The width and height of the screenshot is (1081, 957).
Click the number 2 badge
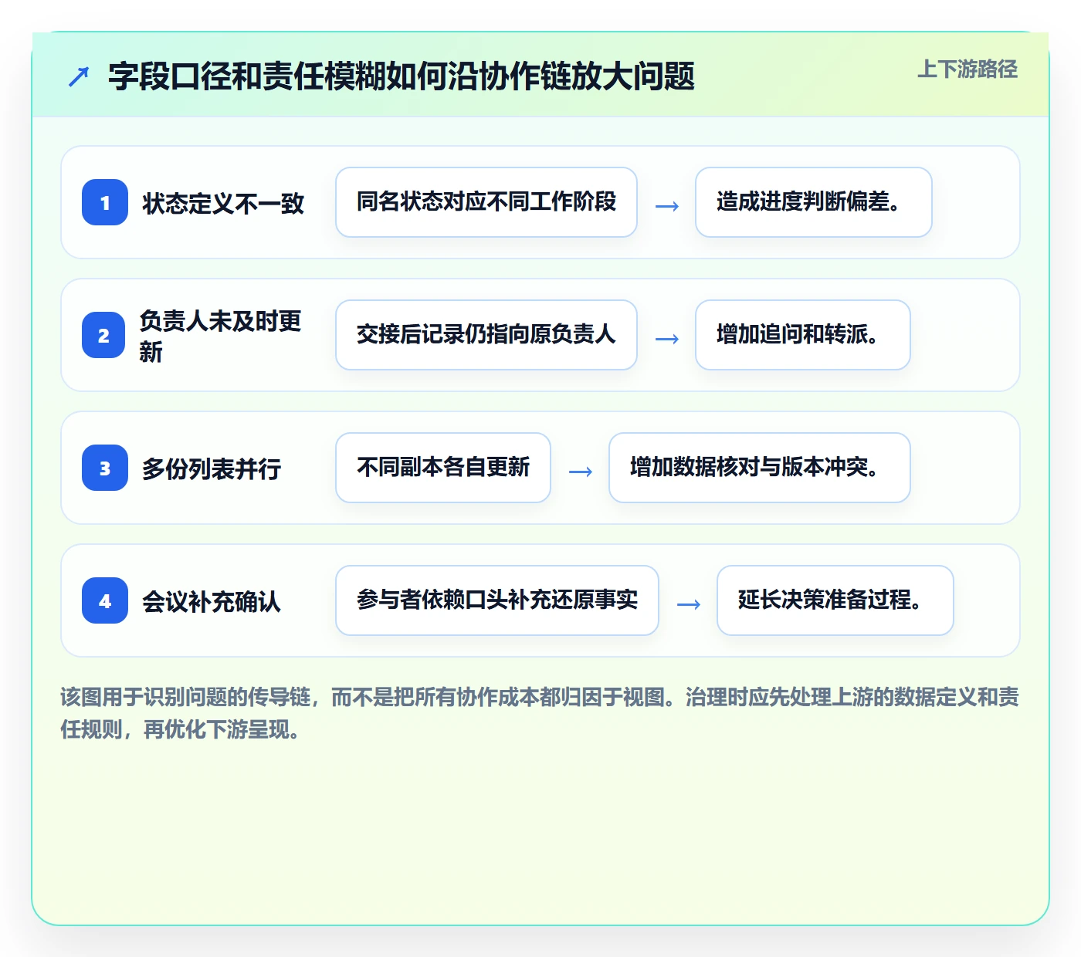[x=103, y=335]
